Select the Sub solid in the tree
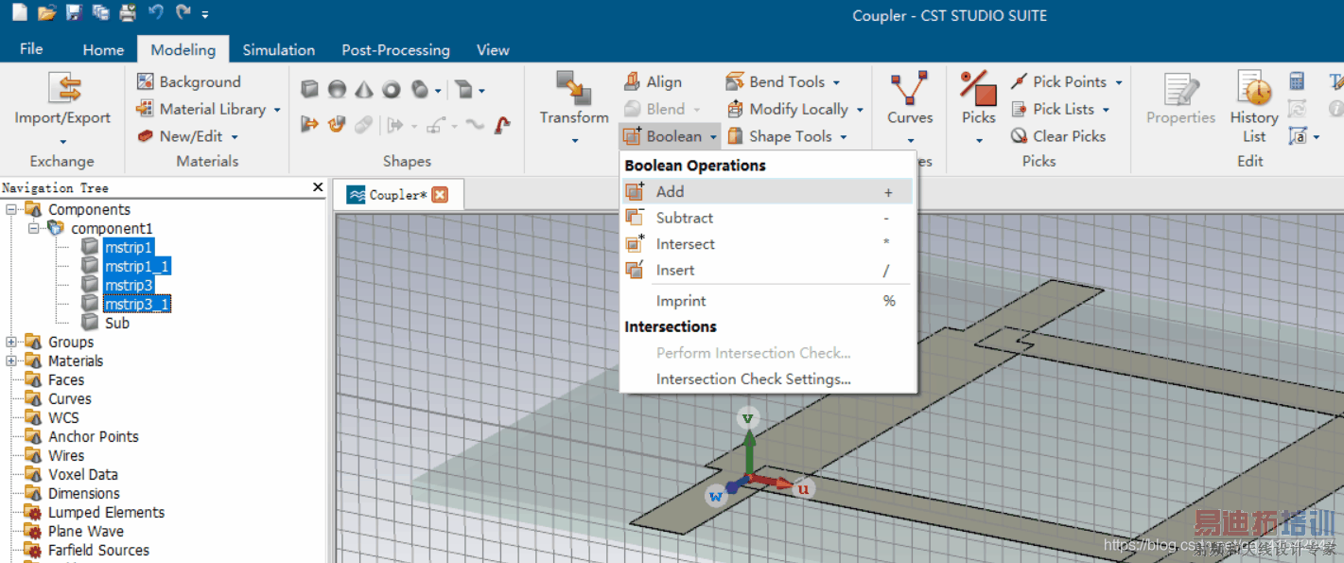The image size is (1344, 563). [117, 323]
